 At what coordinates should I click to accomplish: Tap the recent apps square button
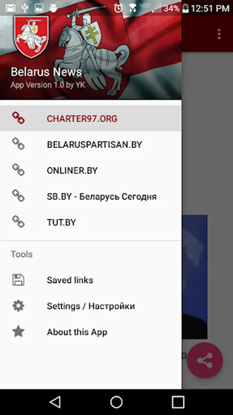[178, 402]
